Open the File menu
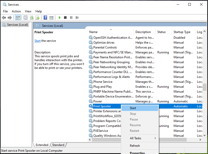Screen dimensions: 208x154 [5, 11]
